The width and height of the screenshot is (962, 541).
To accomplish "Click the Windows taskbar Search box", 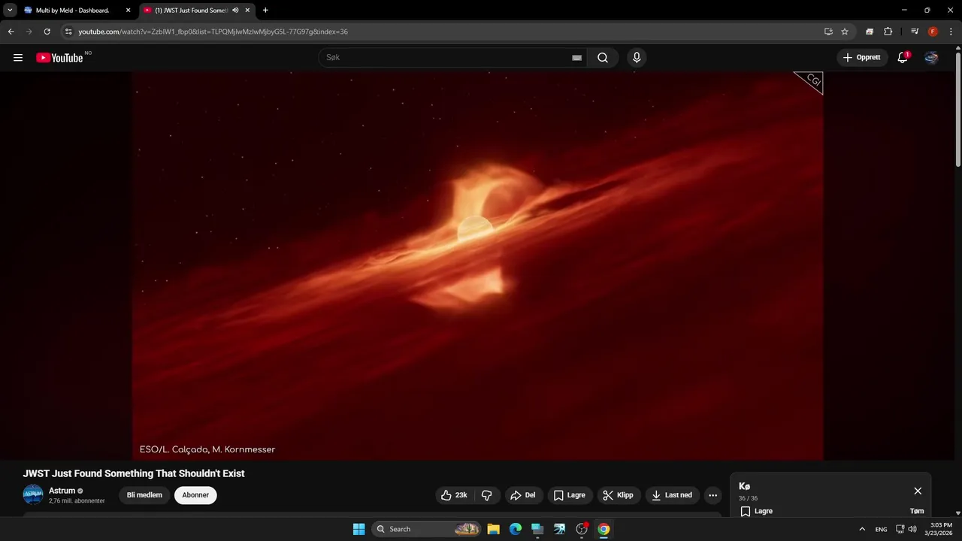I will [x=426, y=529].
